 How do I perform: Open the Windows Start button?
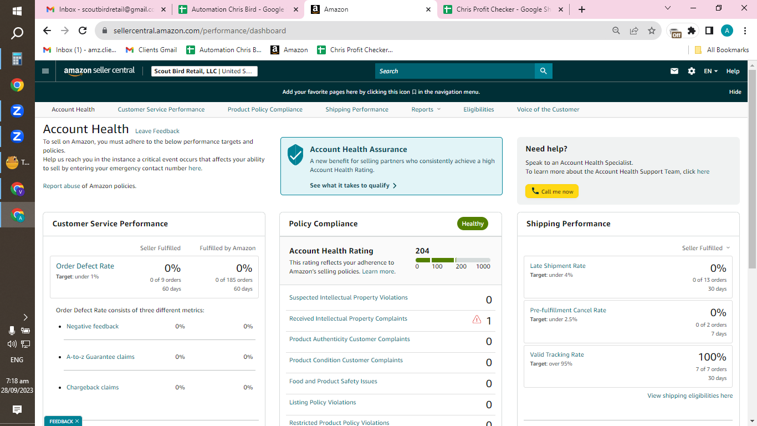coord(17,11)
